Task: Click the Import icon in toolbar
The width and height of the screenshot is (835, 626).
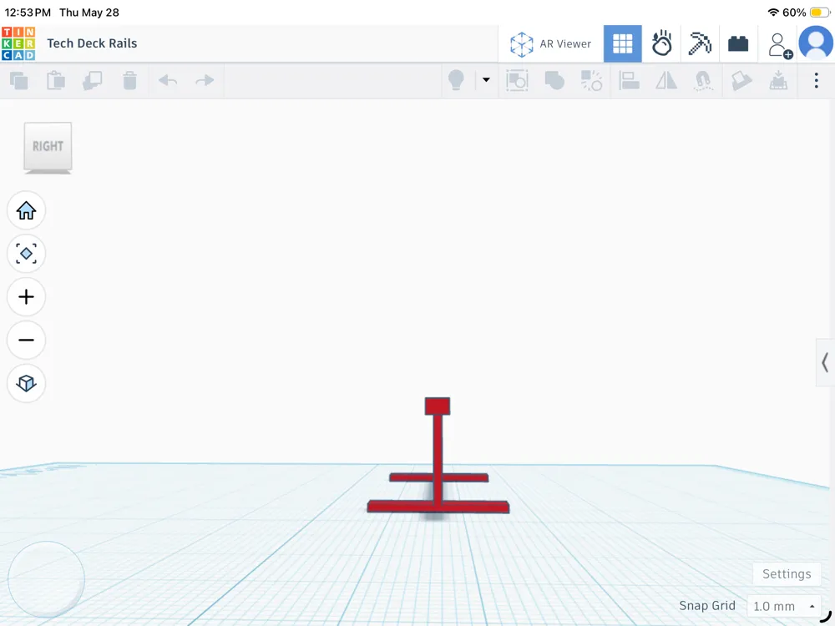Action: (x=778, y=80)
